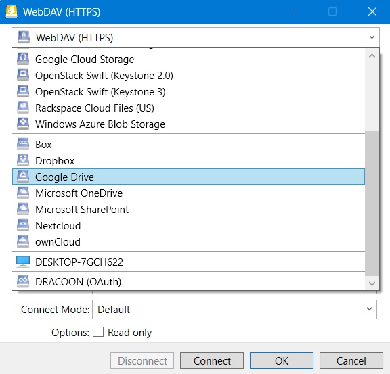Minimize the WebDAV (HTTPS) window
Image resolution: width=390 pixels, height=374 pixels.
pyautogui.click(x=293, y=11)
